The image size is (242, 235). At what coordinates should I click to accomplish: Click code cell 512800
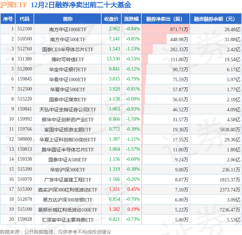pos(25,69)
